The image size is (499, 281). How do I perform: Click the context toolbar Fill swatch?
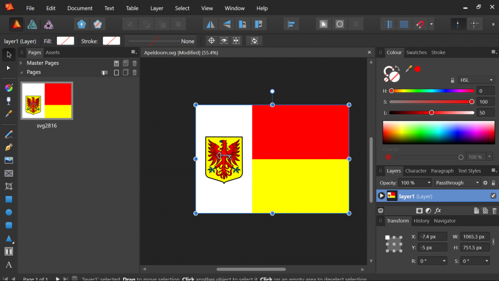coord(65,41)
